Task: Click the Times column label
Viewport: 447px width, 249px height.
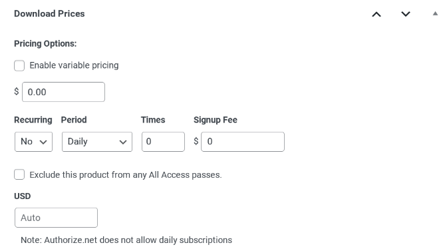Action: click(153, 120)
